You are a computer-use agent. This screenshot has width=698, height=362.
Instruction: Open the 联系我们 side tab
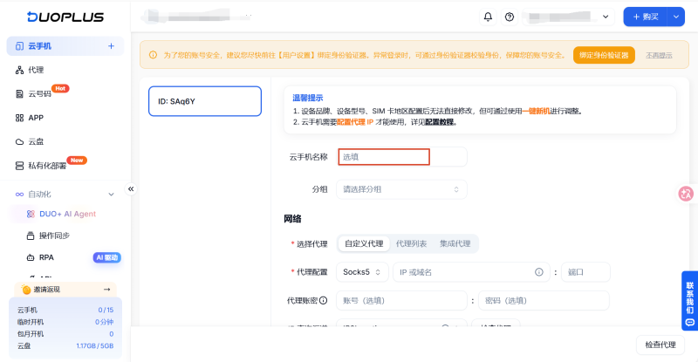[x=689, y=301]
